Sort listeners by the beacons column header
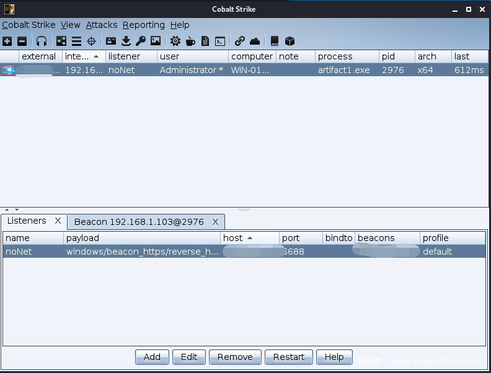The height and width of the screenshot is (373, 491). pos(387,238)
